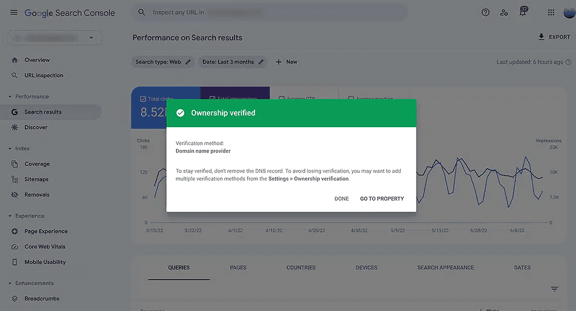The width and height of the screenshot is (576, 311).
Task: Open the user settings people icon
Action: tap(504, 12)
